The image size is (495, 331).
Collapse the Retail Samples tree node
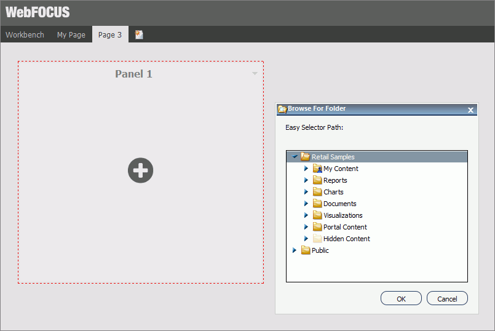(x=295, y=156)
